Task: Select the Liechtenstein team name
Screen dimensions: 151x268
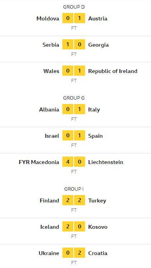Action: pyautogui.click(x=106, y=162)
